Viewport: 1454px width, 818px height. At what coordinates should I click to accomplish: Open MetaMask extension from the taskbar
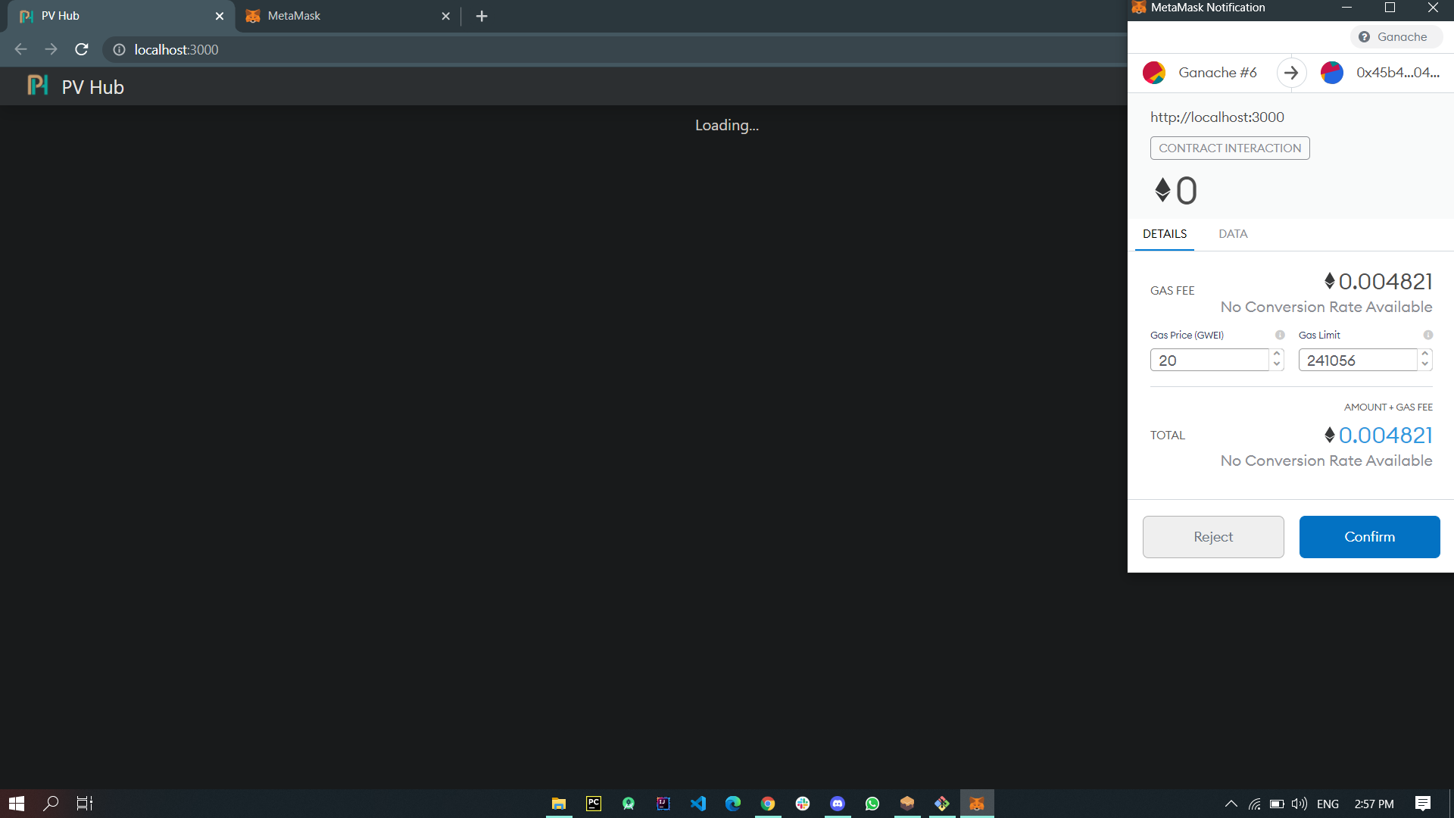pyautogui.click(x=977, y=803)
